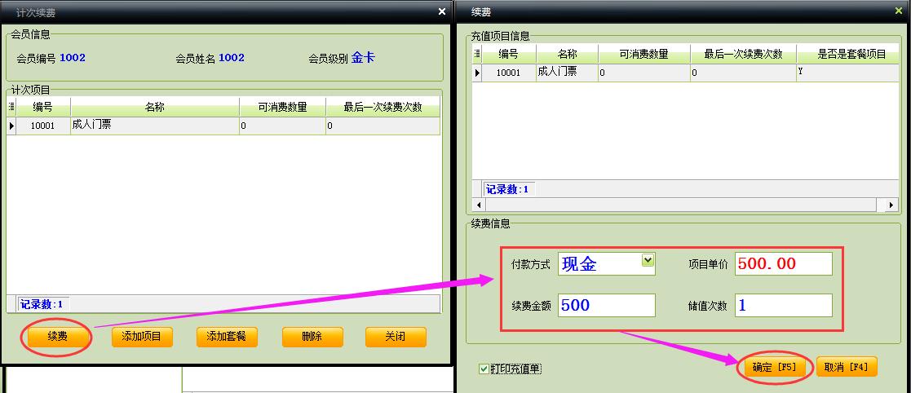The height and width of the screenshot is (393, 911).
Task: Click the 添加套餐 button
Action: 227,337
